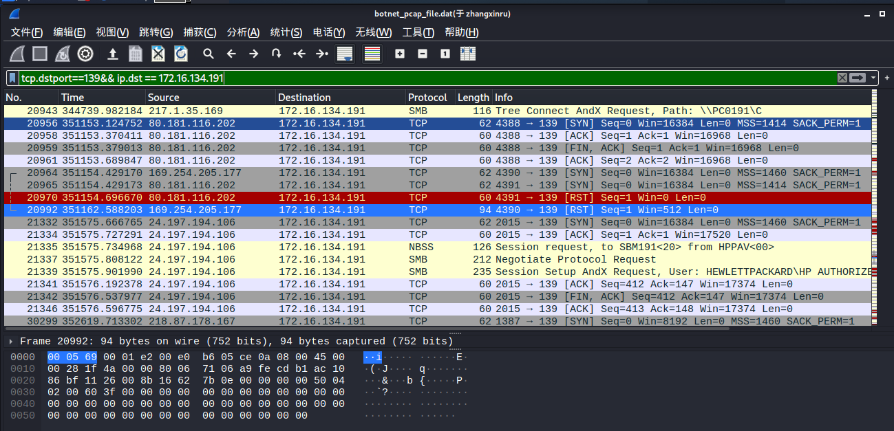Open the 统计(S) menu
894x431 pixels.
[x=286, y=32]
